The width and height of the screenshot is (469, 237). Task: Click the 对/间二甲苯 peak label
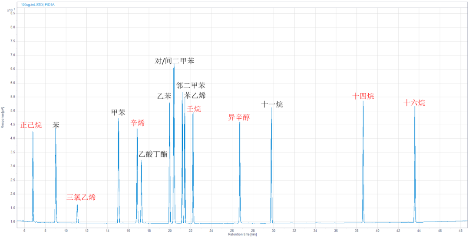click(x=175, y=61)
